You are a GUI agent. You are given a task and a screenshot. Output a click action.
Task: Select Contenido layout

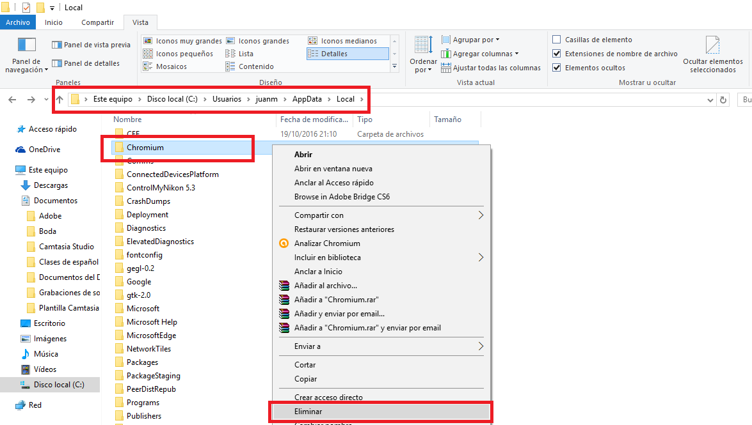250,66
